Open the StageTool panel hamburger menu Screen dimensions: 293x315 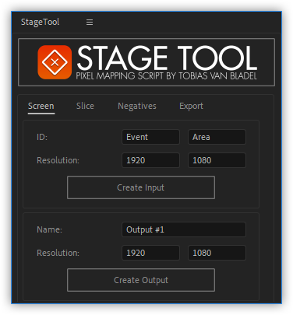pyautogui.click(x=90, y=23)
